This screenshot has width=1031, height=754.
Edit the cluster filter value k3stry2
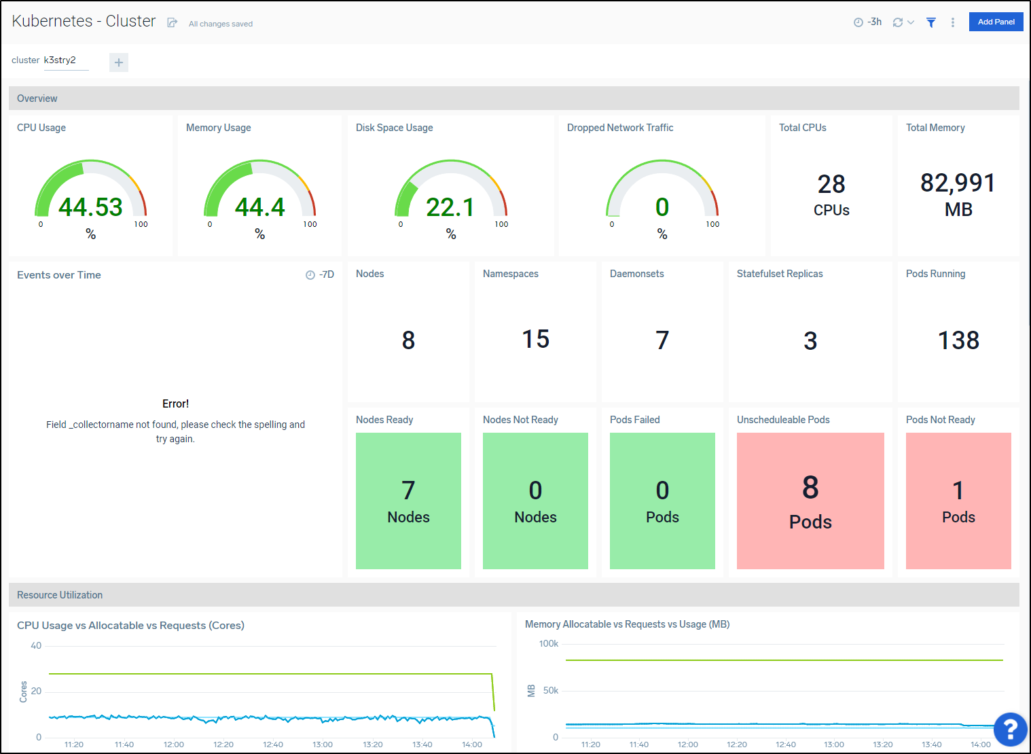pyautogui.click(x=66, y=60)
